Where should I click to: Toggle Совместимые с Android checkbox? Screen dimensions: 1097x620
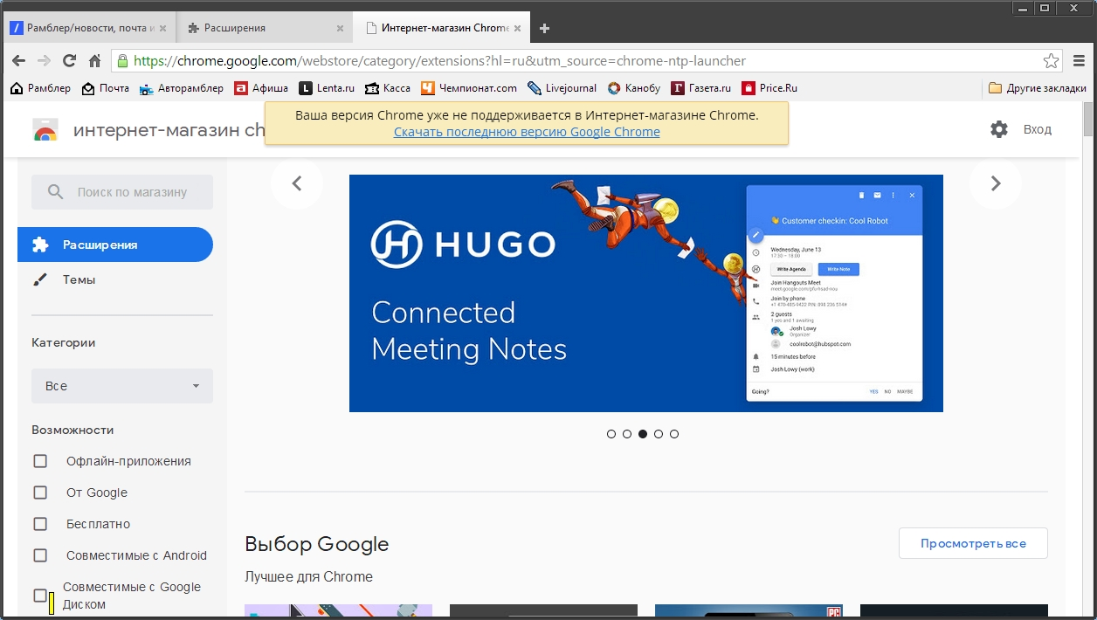pyautogui.click(x=40, y=555)
